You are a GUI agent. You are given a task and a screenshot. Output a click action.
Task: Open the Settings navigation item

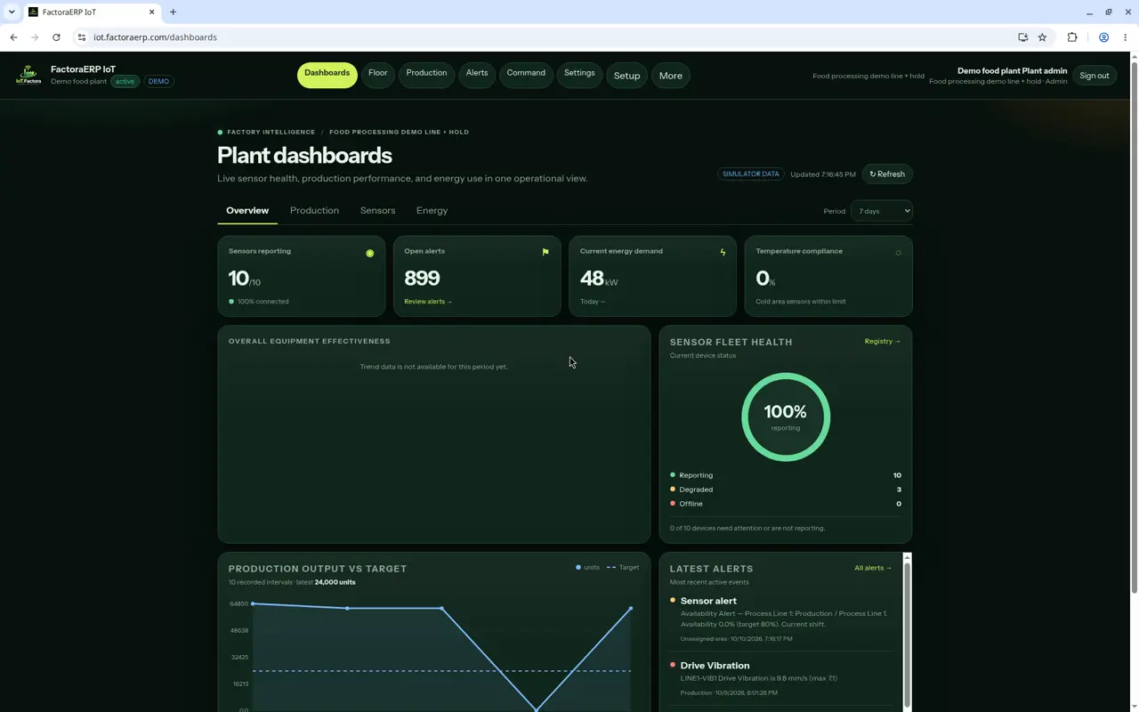point(579,76)
